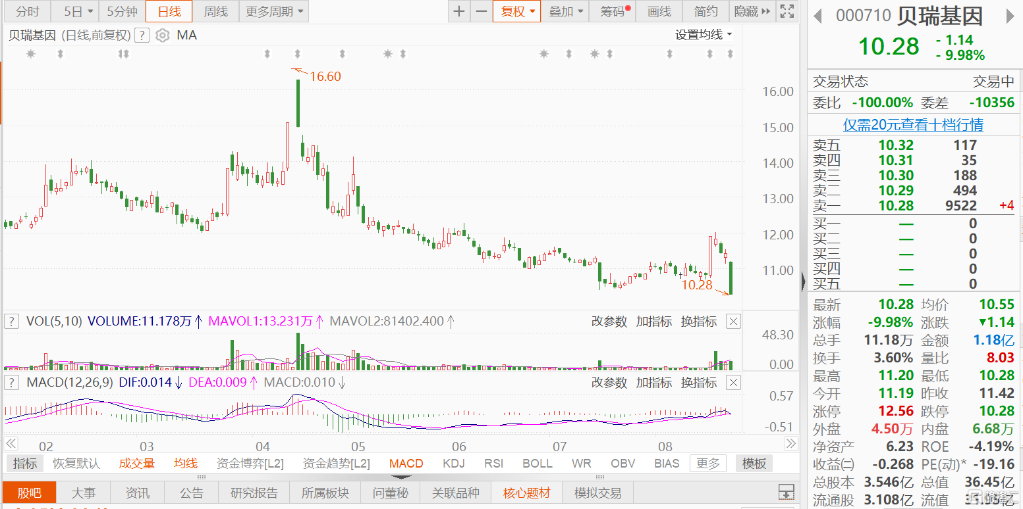This screenshot has height=509, width=1023.
Task: Click 画线 drawing tools button
Action: click(659, 11)
